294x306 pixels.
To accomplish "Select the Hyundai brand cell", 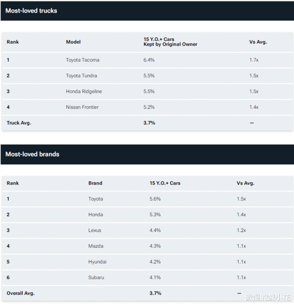I will (x=97, y=262).
